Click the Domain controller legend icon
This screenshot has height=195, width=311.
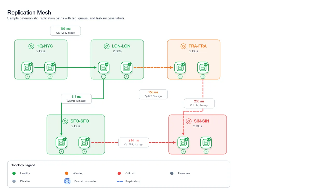click(x=67, y=181)
